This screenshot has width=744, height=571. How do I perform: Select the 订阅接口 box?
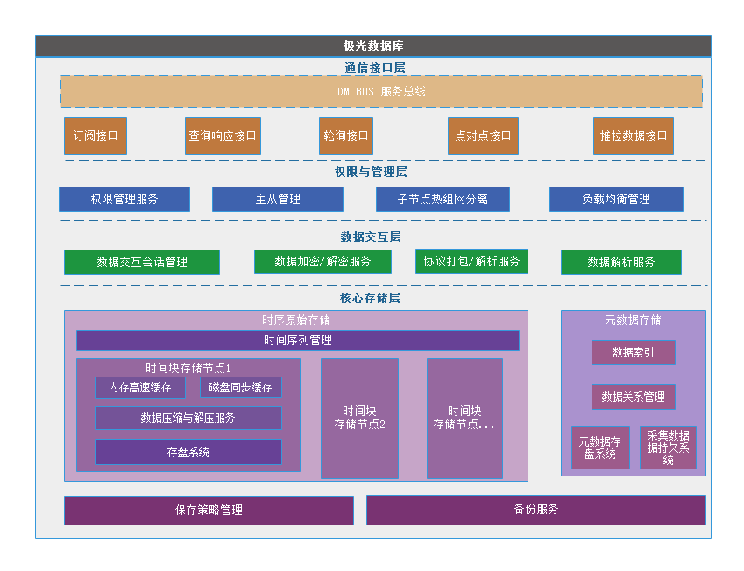click(95, 136)
